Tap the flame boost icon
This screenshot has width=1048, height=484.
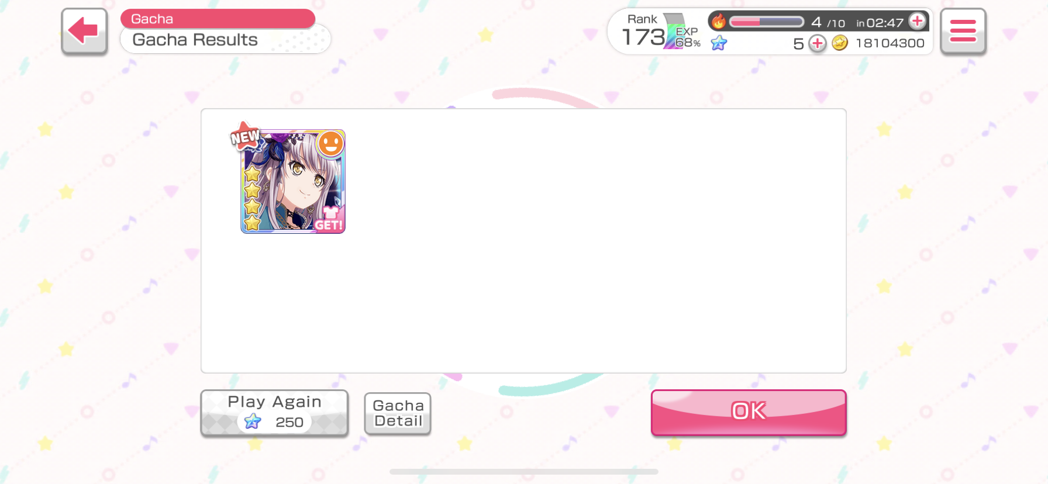point(719,22)
